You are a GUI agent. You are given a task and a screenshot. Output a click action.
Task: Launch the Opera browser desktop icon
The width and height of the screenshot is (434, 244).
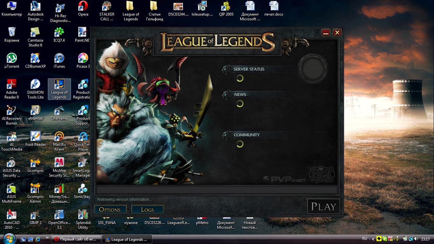pos(83,9)
